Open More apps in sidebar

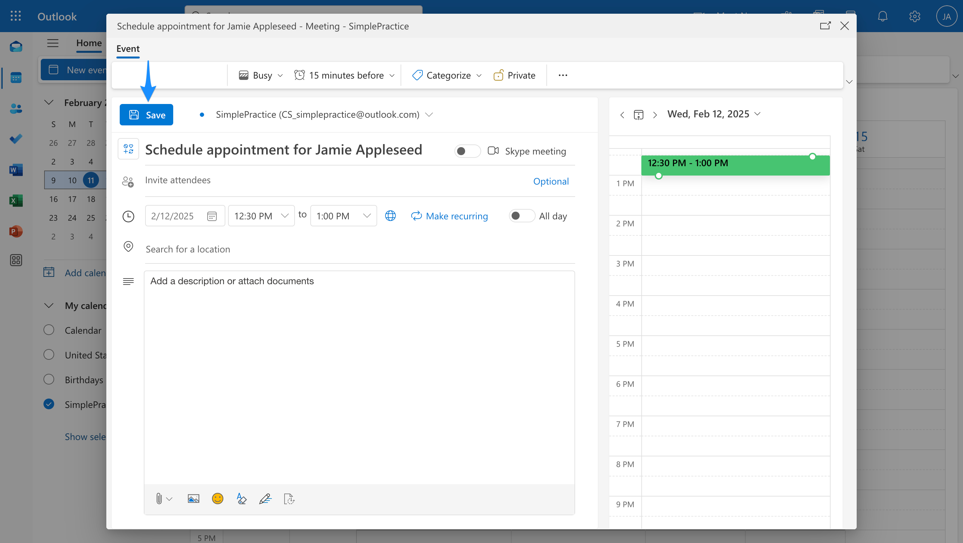16,260
